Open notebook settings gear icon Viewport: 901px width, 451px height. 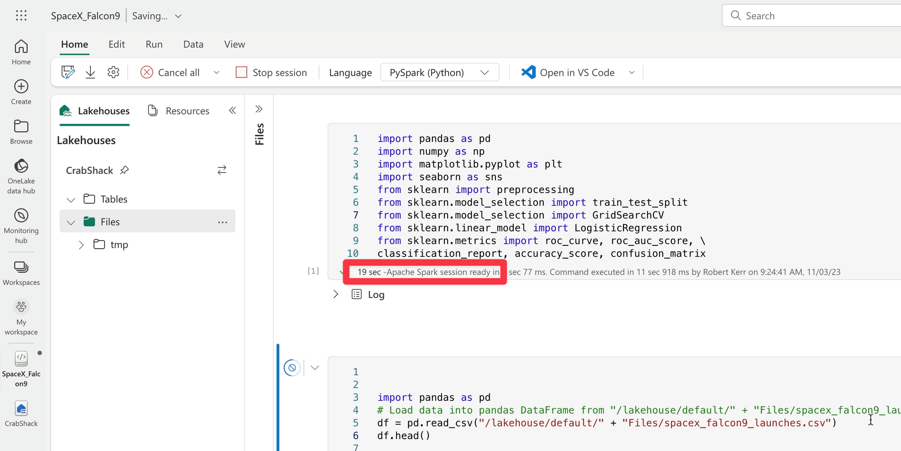pos(113,72)
